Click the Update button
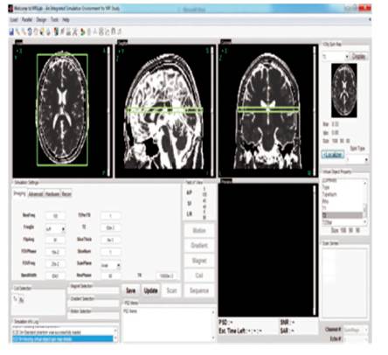The image size is (388, 355). (x=150, y=290)
